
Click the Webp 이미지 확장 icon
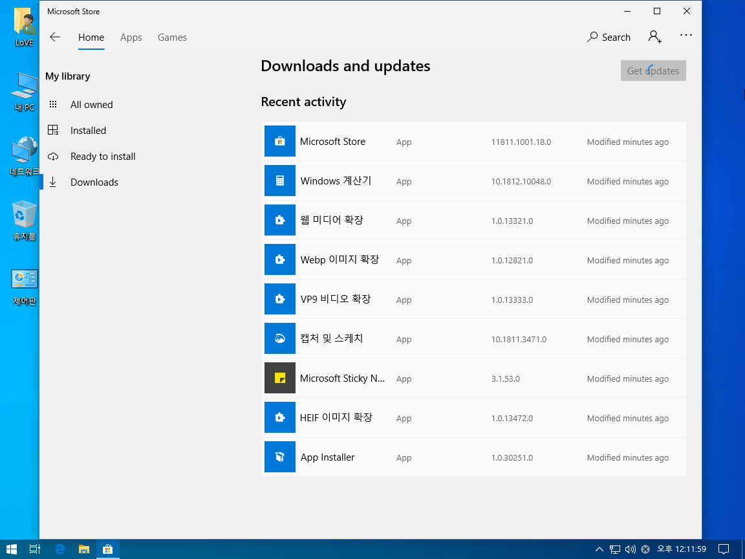[280, 259]
